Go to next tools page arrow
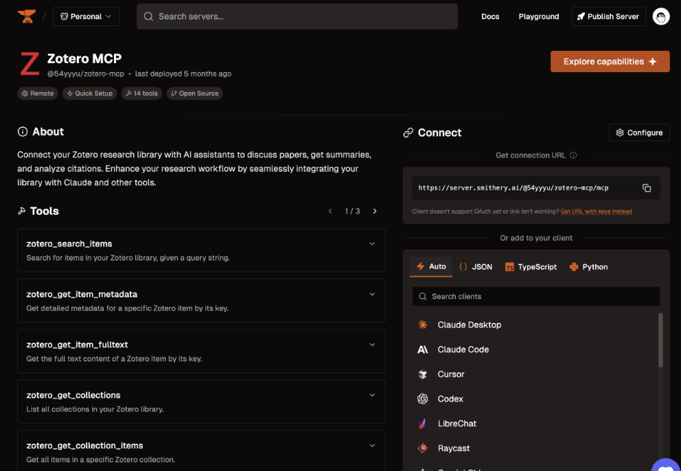Screen dimensions: 681x471 [x=375, y=211]
